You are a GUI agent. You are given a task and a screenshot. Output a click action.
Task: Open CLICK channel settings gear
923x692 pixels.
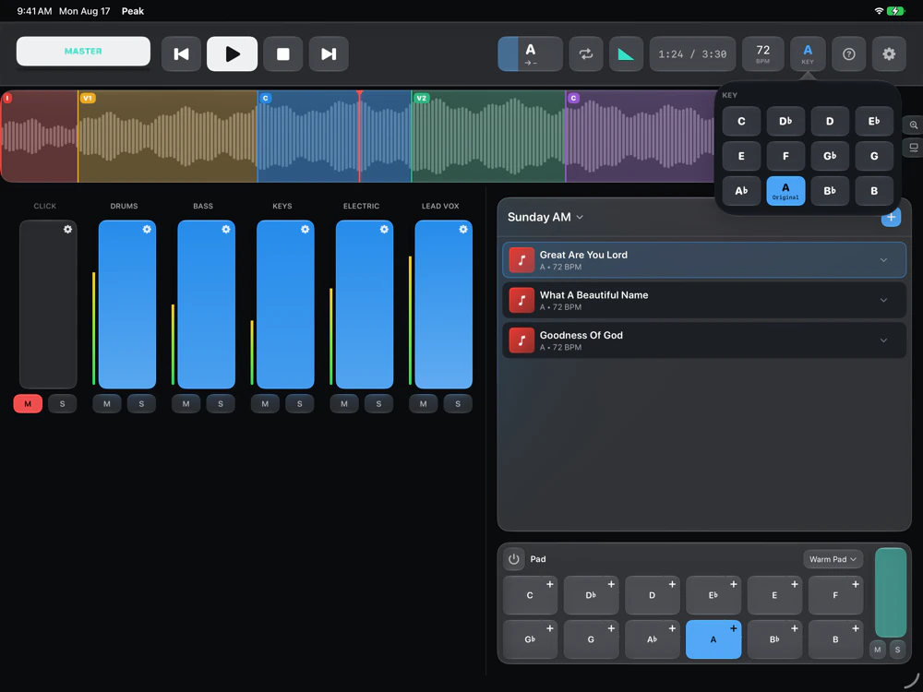pos(67,230)
